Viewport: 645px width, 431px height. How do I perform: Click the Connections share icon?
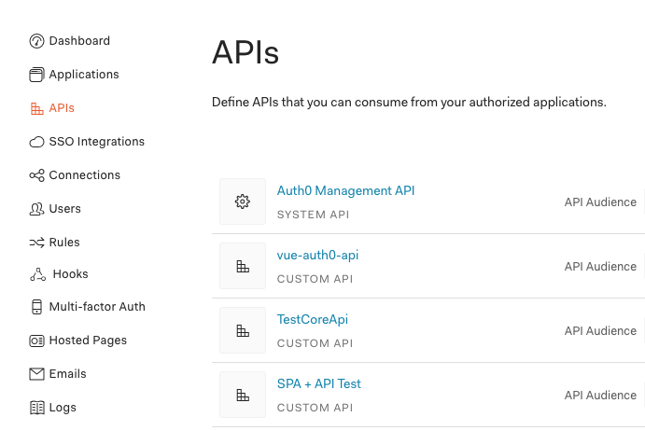(x=36, y=175)
